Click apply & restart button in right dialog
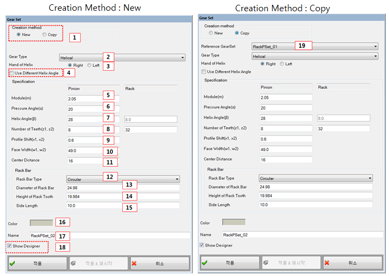Screen dimensions: 389x276 (x=291, y=263)
